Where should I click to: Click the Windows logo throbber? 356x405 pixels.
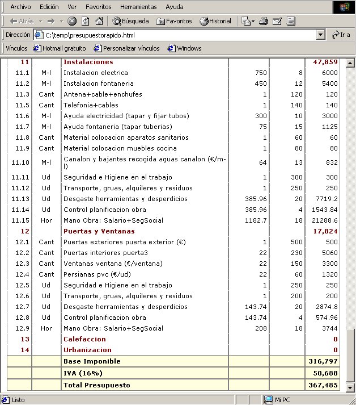point(344,7)
